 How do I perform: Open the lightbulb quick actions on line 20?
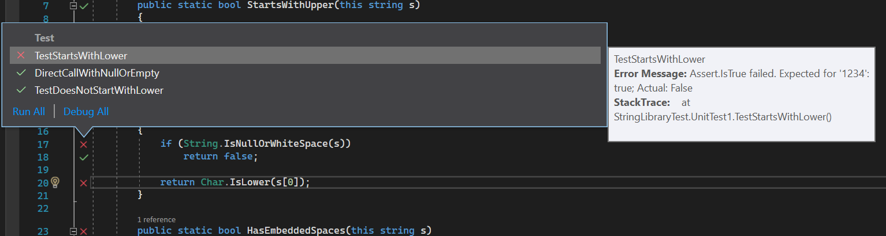coord(55,182)
